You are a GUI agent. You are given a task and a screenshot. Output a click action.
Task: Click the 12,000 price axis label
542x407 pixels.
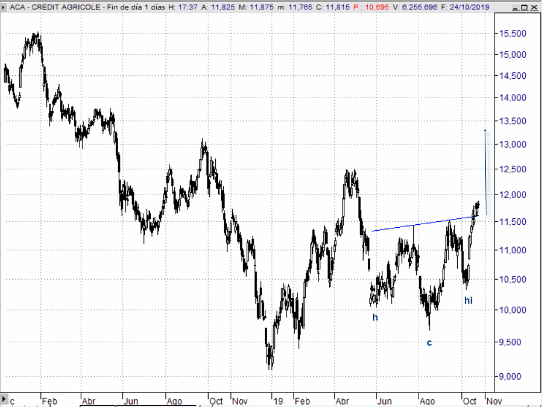coord(513,194)
